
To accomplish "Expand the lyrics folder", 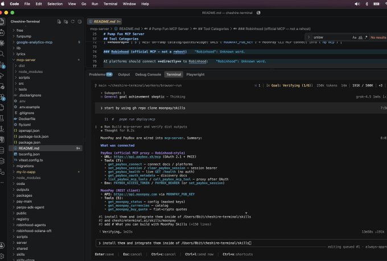I will pos(20,54).
